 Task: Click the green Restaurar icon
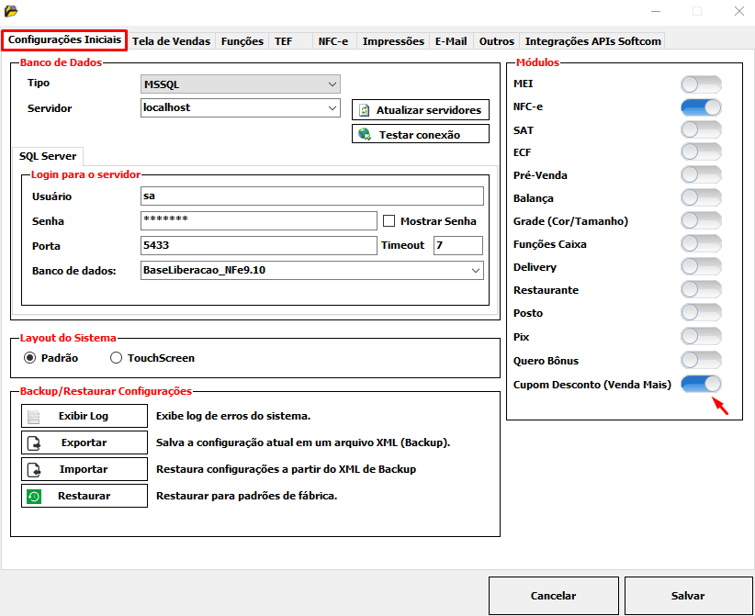pyautogui.click(x=34, y=496)
